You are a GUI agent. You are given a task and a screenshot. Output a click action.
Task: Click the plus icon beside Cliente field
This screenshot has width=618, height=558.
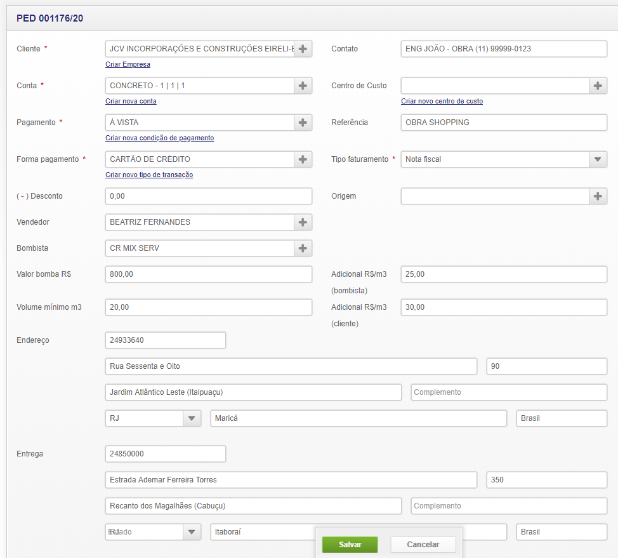pos(303,49)
